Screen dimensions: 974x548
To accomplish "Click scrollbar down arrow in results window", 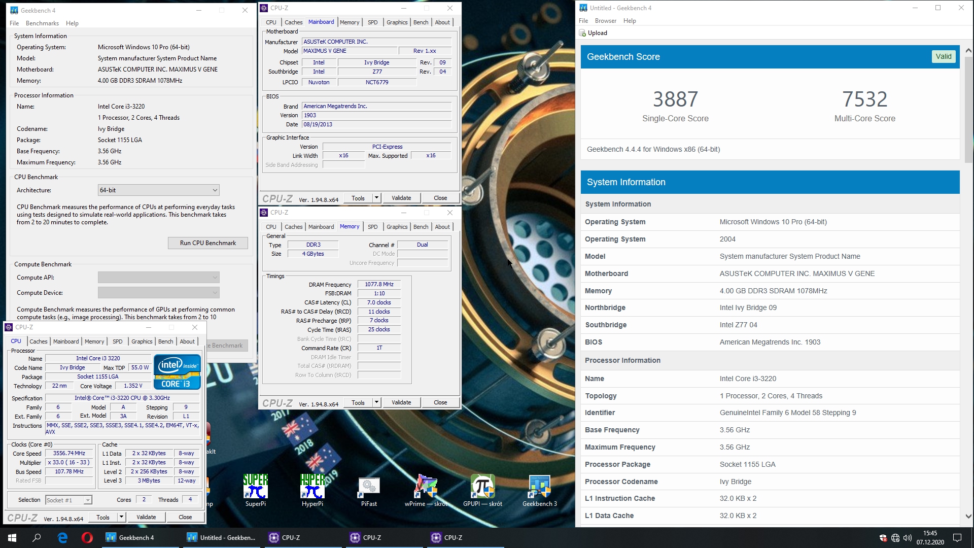I will coord(968,517).
